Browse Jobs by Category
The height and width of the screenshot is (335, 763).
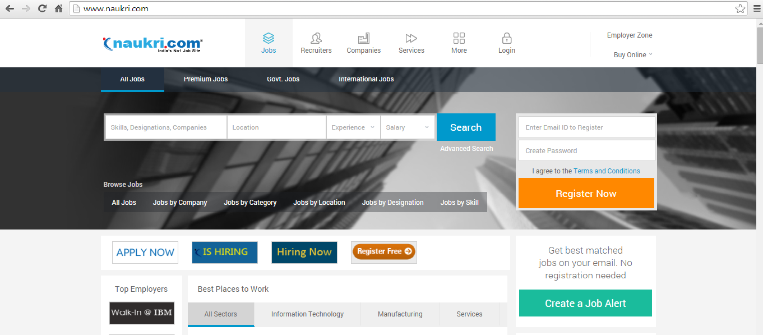coord(250,203)
